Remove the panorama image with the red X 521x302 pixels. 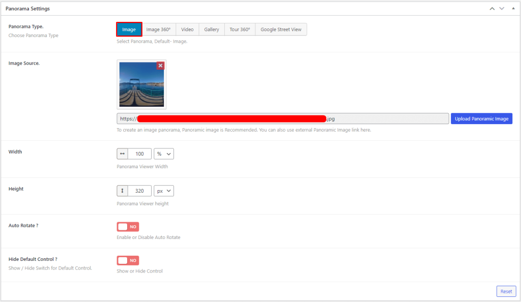point(160,66)
